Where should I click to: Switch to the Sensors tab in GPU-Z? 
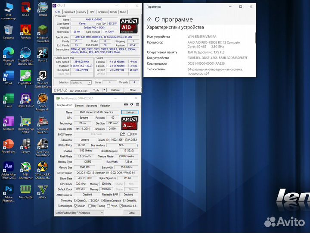79,106
